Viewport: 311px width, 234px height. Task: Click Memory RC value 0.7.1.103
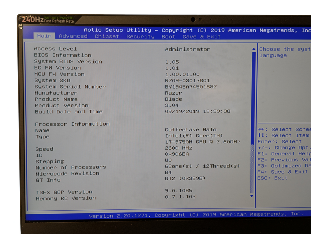pos(180,197)
